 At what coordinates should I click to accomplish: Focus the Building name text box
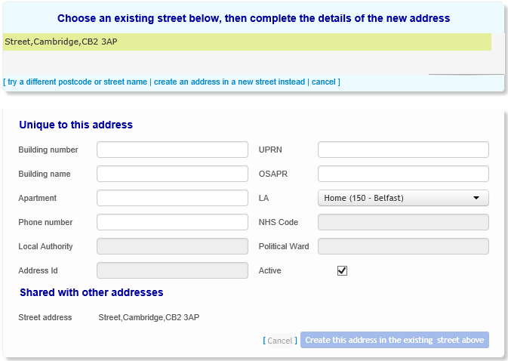point(172,174)
